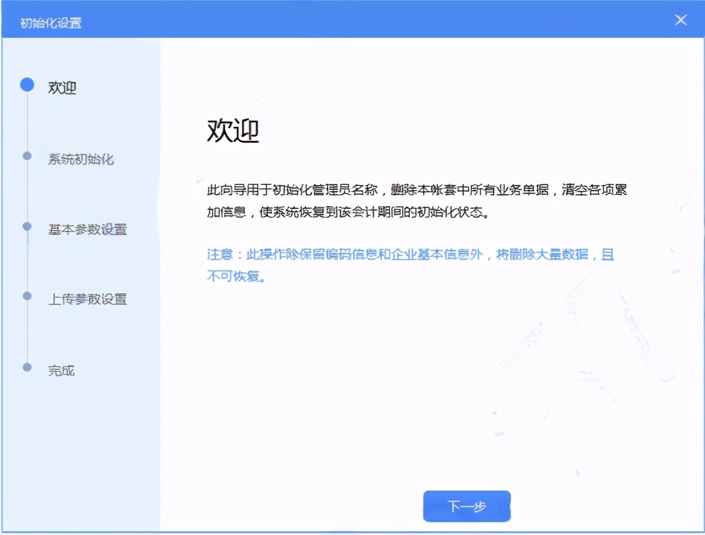Click the 基本参数设置 step circle icon
This screenshot has height=535, width=705.
[27, 228]
